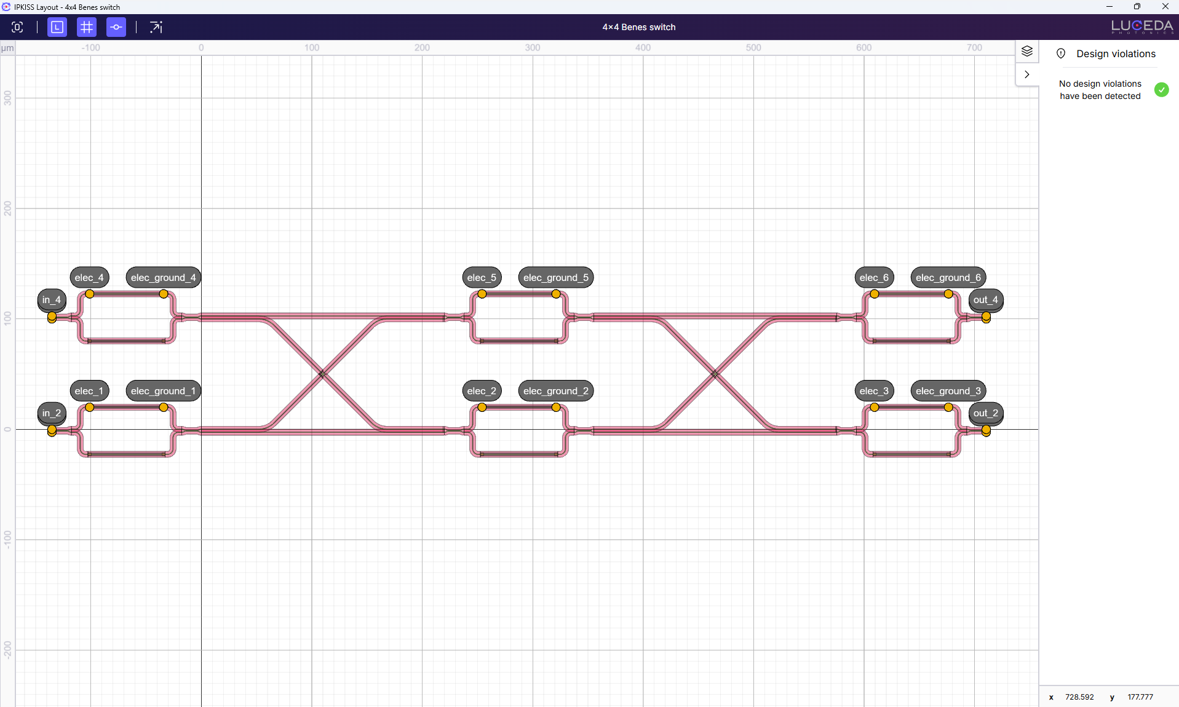The width and height of the screenshot is (1179, 707).
Task: Click the Luceda logo
Action: [1141, 26]
